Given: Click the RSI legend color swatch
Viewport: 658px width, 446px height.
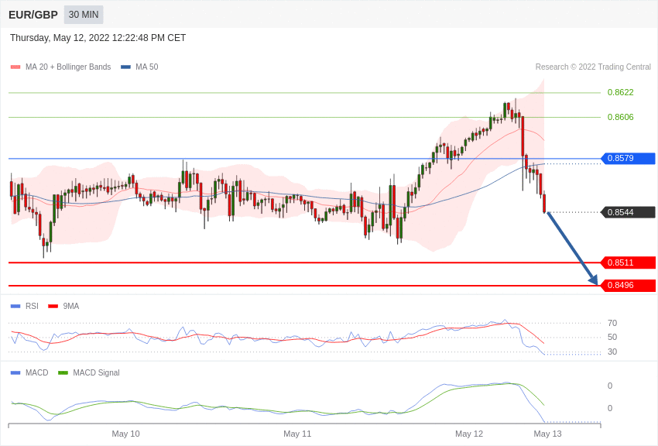Looking at the screenshot, I should click(x=15, y=307).
